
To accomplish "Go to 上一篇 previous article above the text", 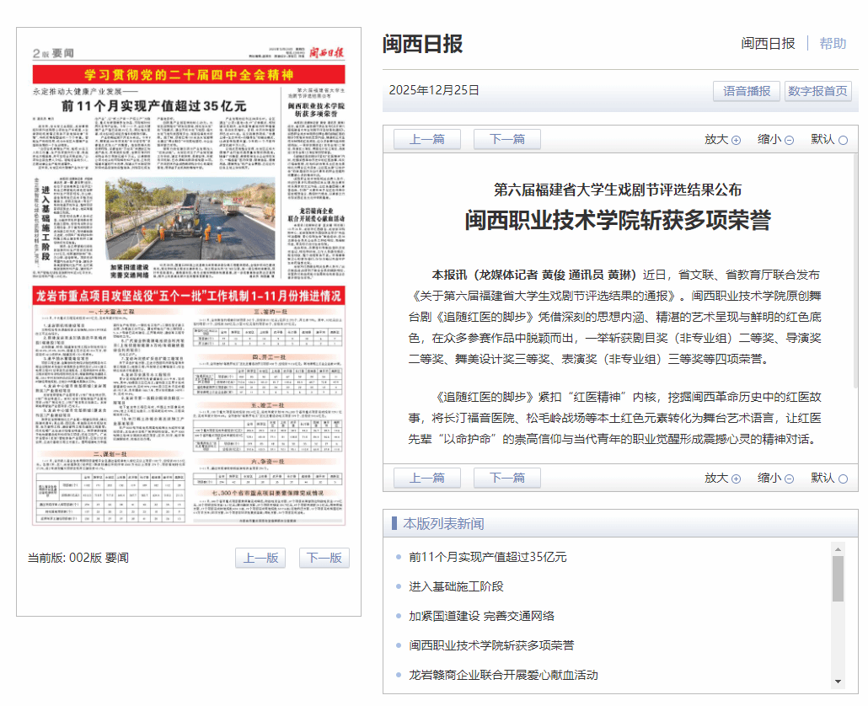I will pos(427,139).
